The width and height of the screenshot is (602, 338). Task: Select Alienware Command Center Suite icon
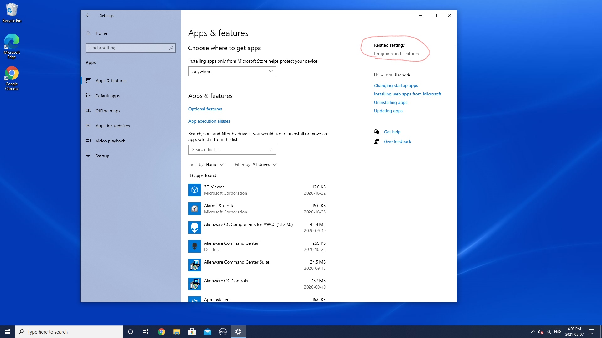click(195, 265)
